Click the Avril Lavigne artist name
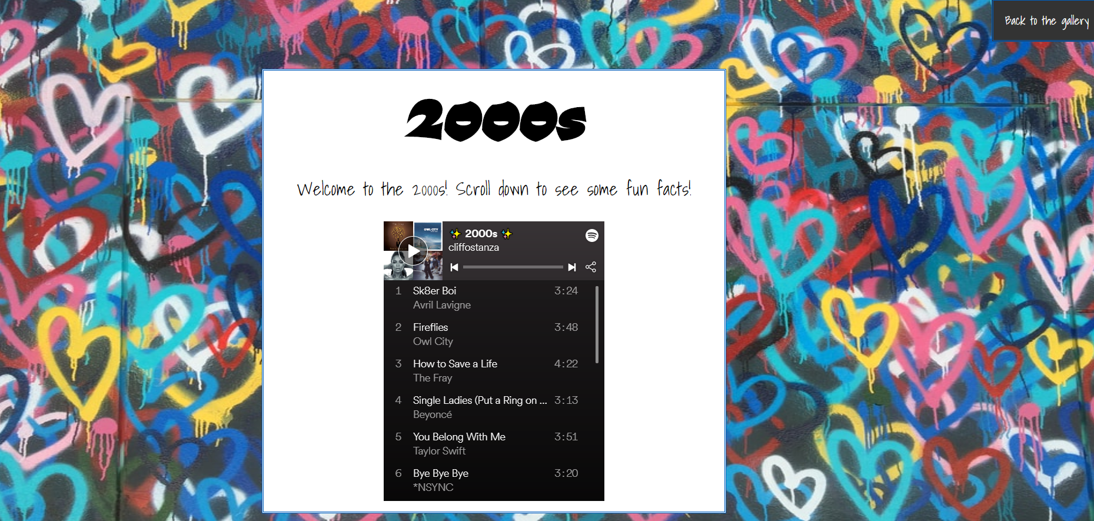This screenshot has height=521, width=1094. coord(442,305)
